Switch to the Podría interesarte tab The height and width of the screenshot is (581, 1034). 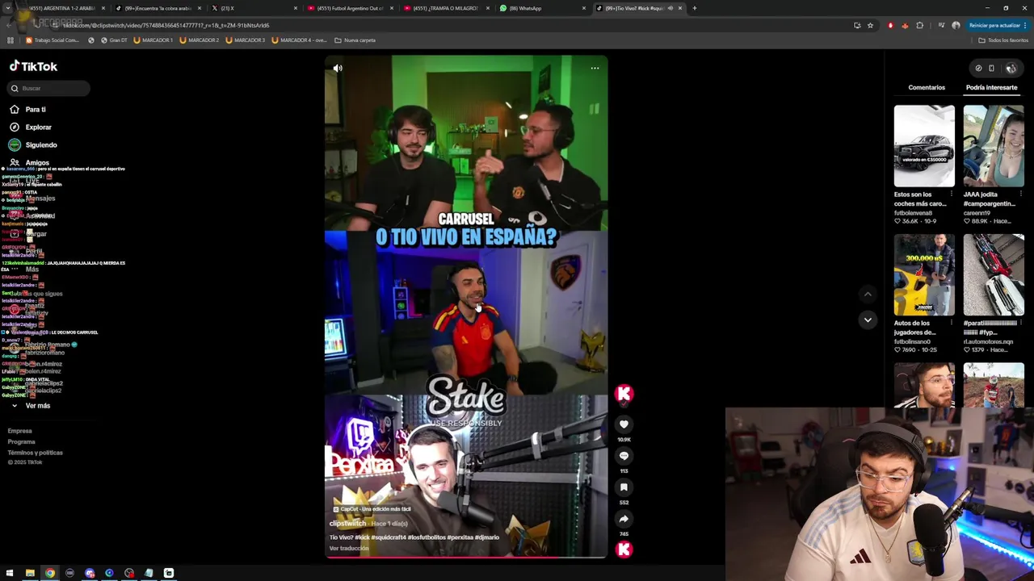coord(991,87)
